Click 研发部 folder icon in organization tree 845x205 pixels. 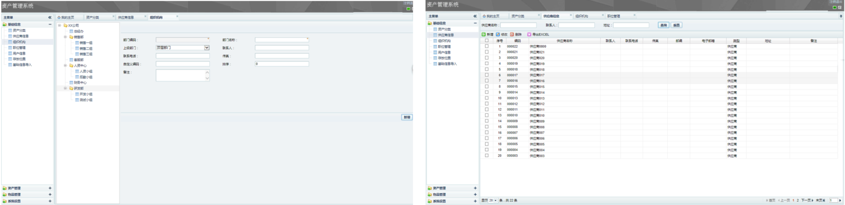click(71, 88)
